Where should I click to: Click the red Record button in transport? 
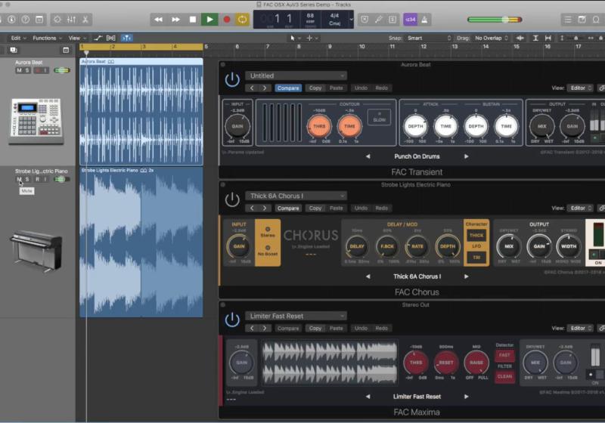(x=226, y=20)
